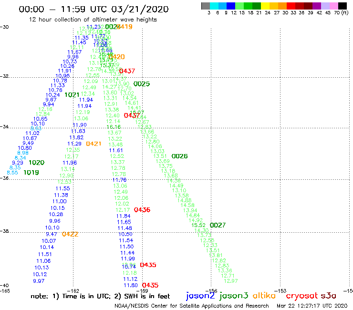Viewport: 353px width, 310px height.
Task: Click the '-153' longitude axis label
Action: click(280, 291)
